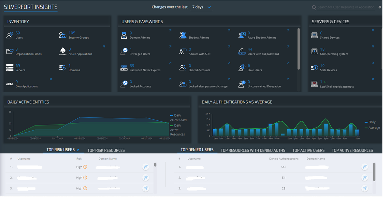Click the Shadow Admins icon
The width and height of the screenshot is (391, 197).
click(183, 35)
